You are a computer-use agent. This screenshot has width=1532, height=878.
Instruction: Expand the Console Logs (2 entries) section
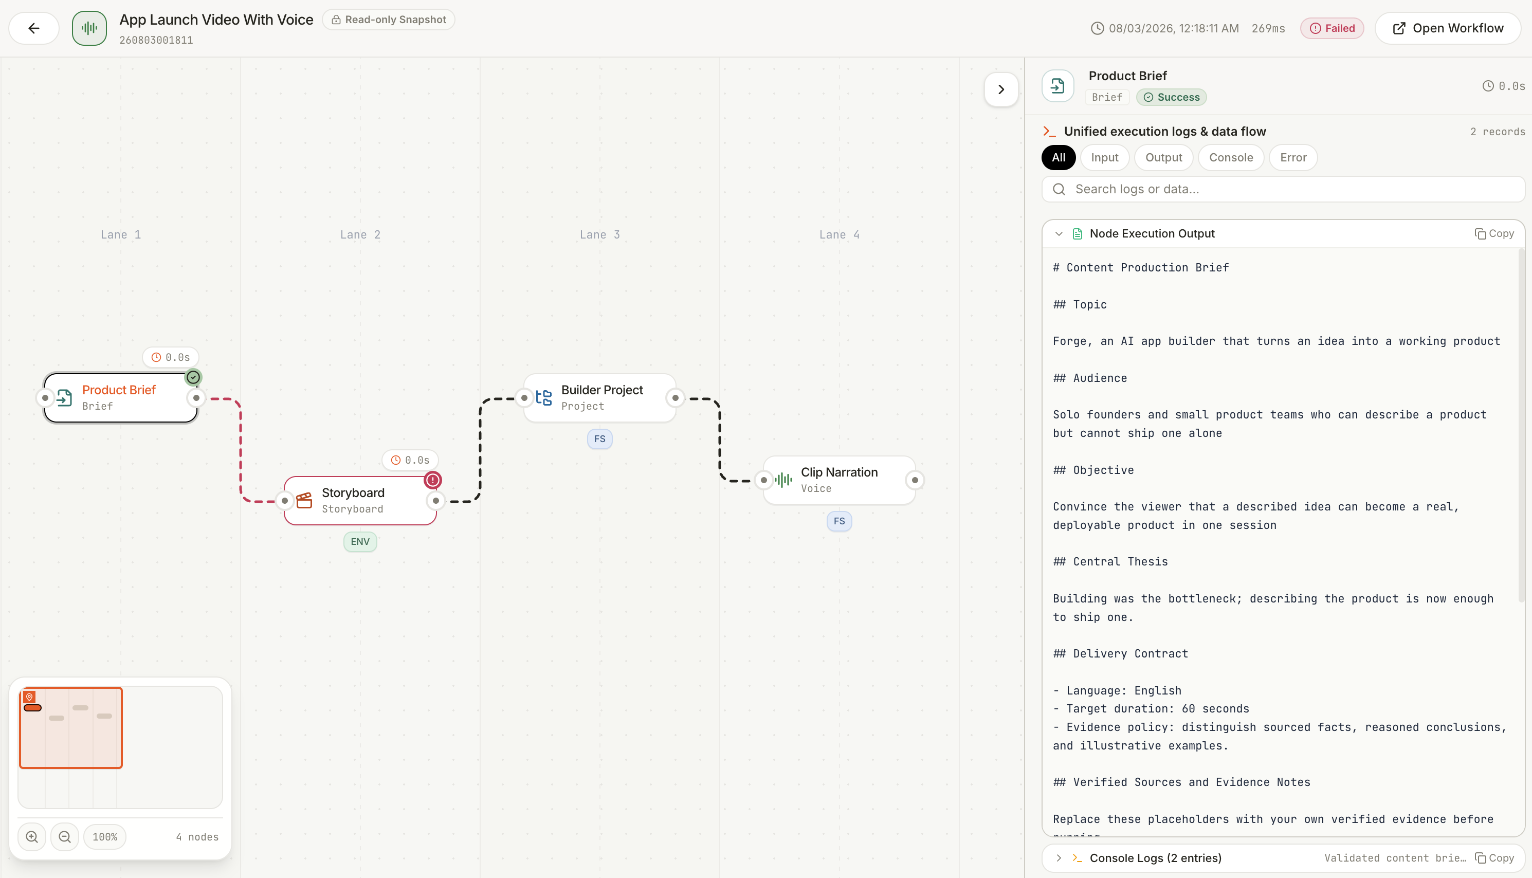(1059, 857)
